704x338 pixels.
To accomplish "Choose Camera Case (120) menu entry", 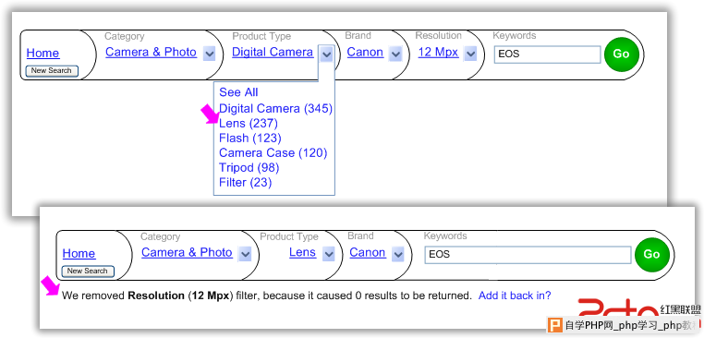I will [273, 153].
